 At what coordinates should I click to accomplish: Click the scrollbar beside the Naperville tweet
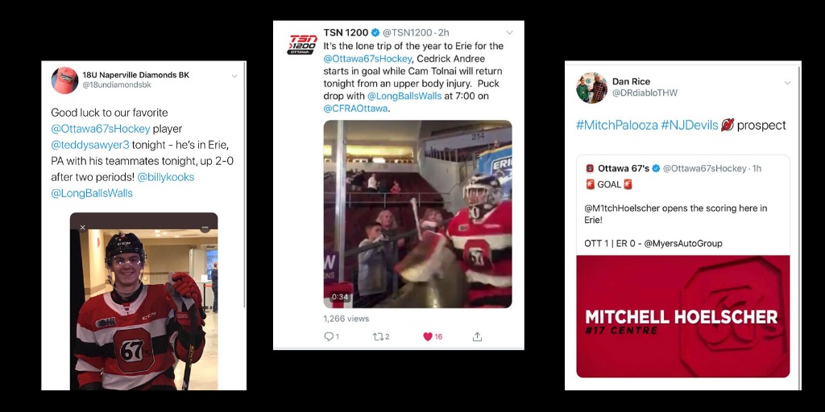pyautogui.click(x=244, y=184)
